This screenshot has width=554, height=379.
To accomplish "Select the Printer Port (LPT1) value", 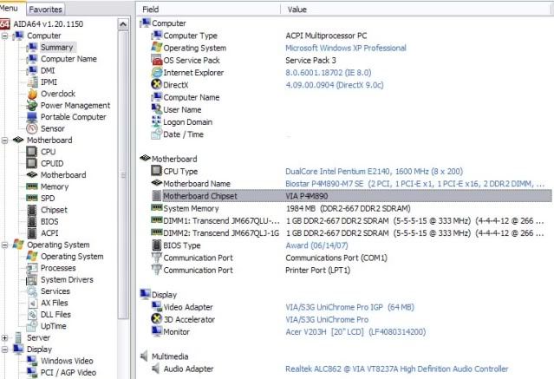I will [317, 271].
